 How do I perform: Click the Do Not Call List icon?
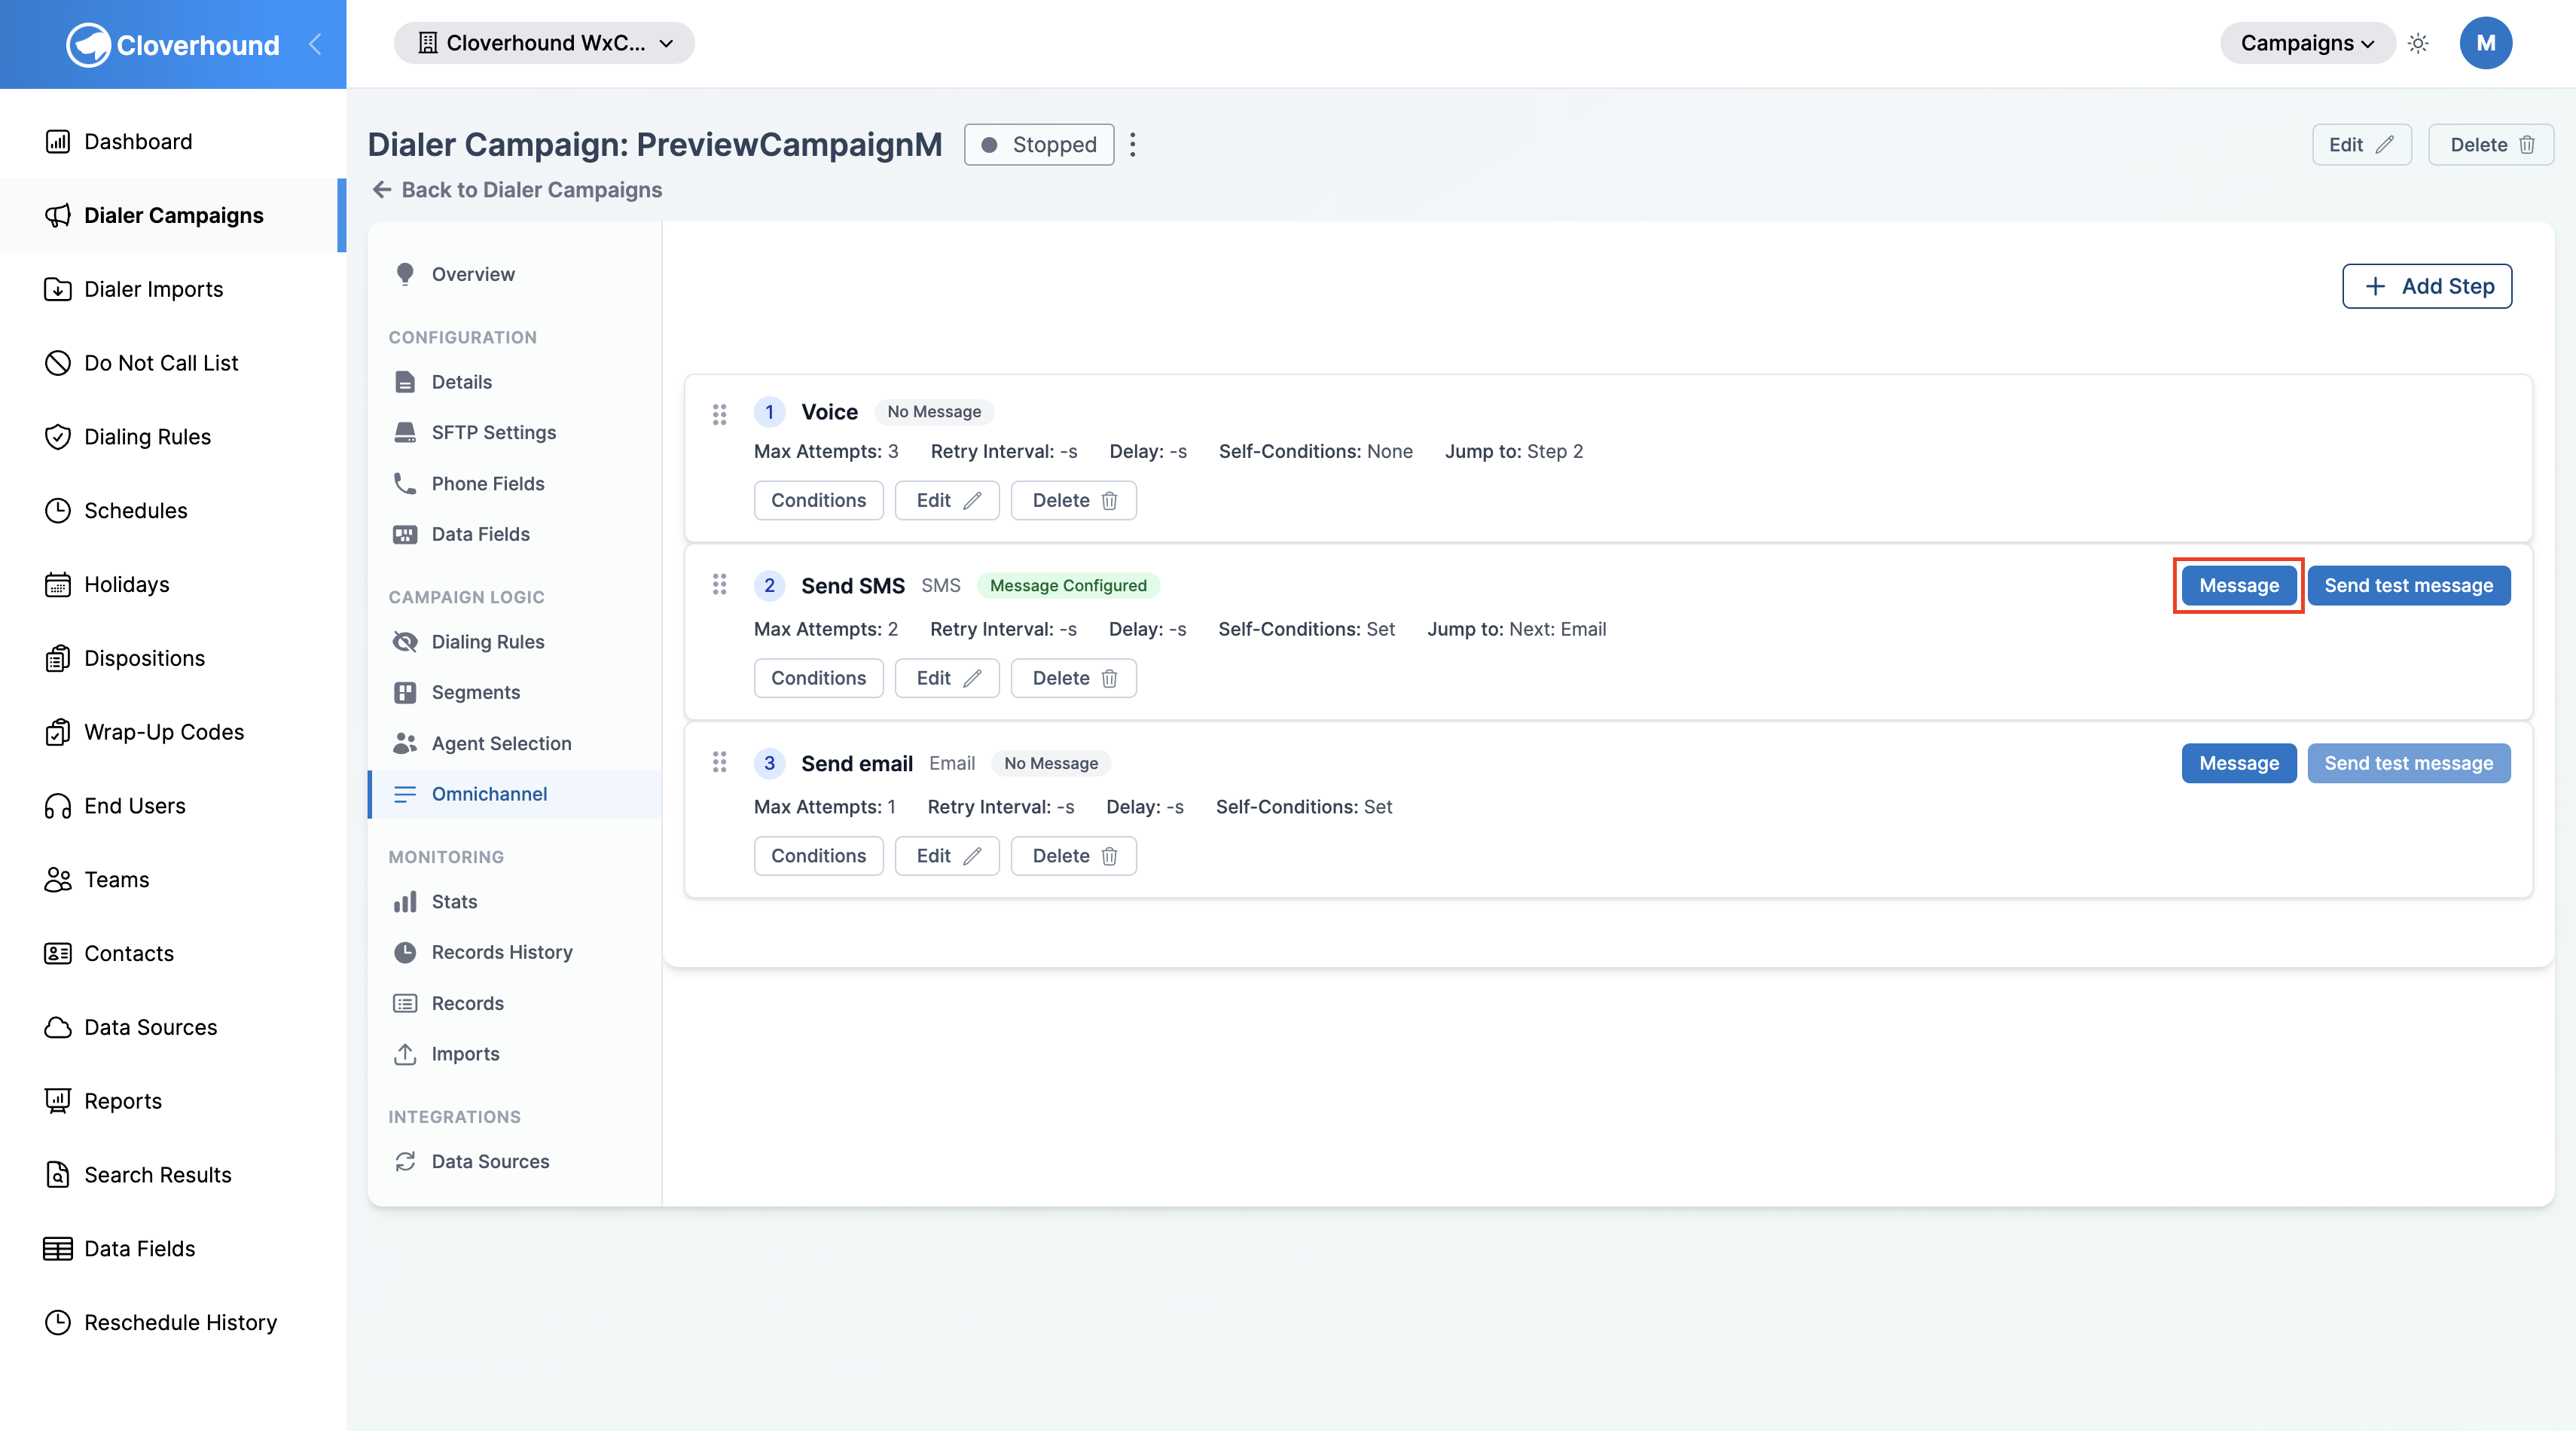[x=58, y=363]
